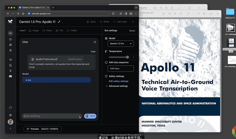Click the browser home icon
Viewport: 236px width, 139px height.
23,13
